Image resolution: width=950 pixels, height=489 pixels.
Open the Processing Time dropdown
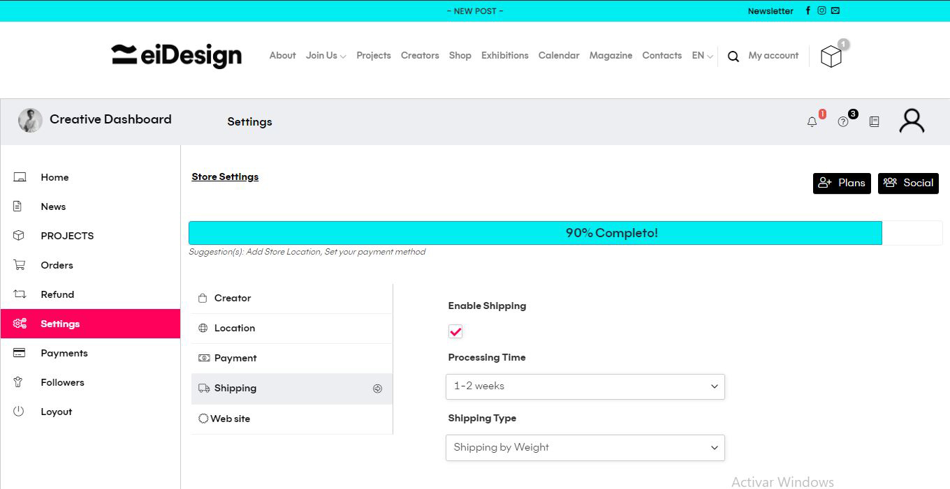tap(585, 386)
